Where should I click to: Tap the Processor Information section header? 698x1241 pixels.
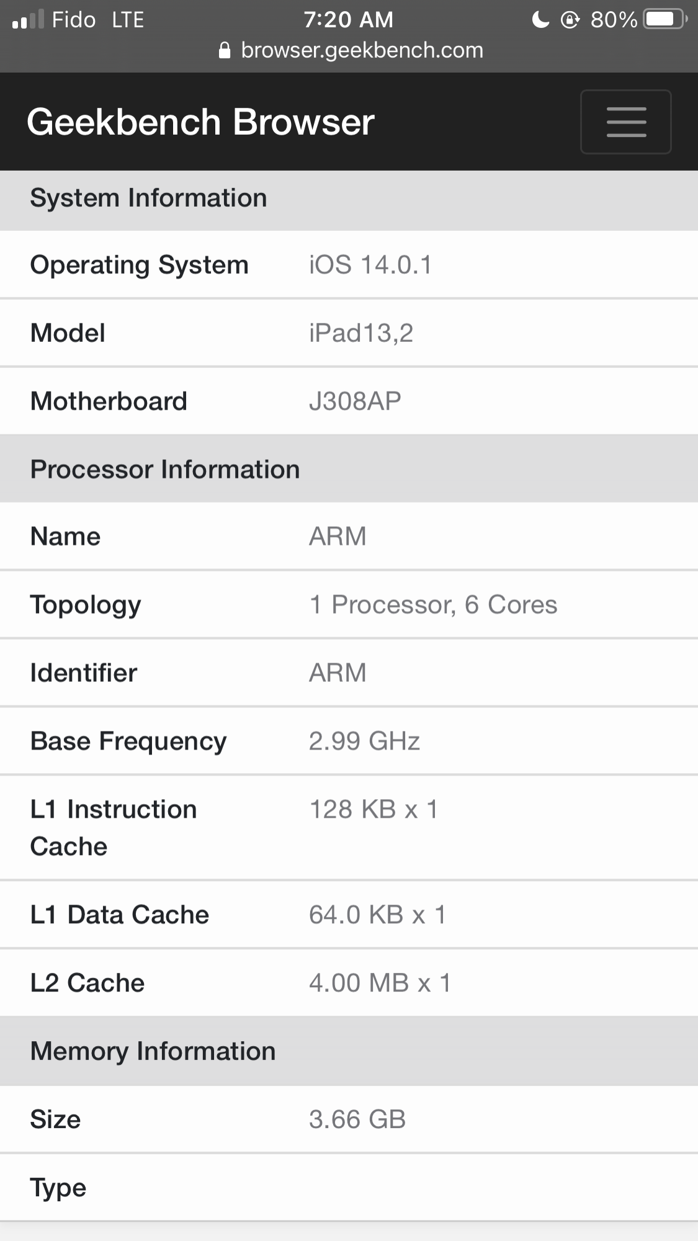tap(165, 469)
